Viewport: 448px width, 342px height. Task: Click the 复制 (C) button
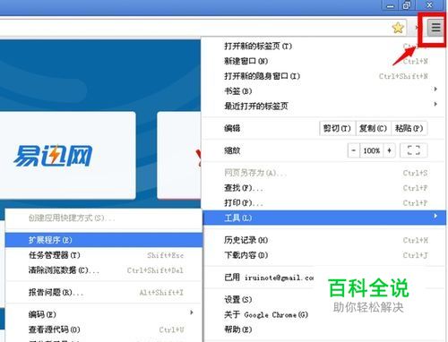pyautogui.click(x=373, y=128)
